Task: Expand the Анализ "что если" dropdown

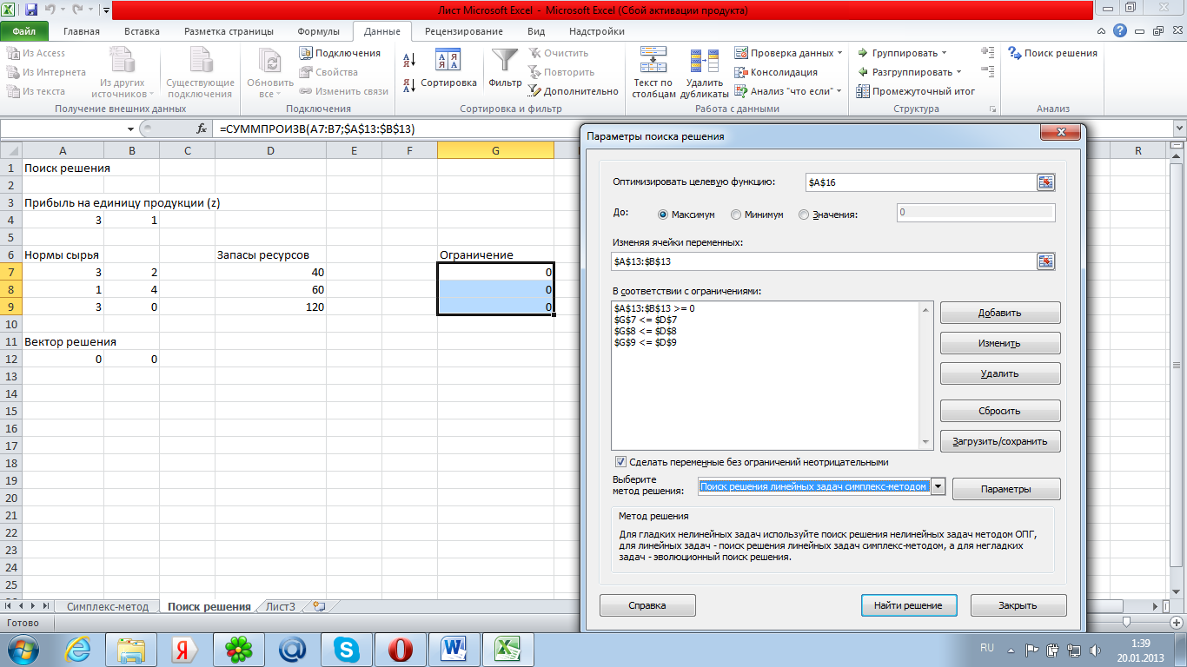Action: (839, 91)
